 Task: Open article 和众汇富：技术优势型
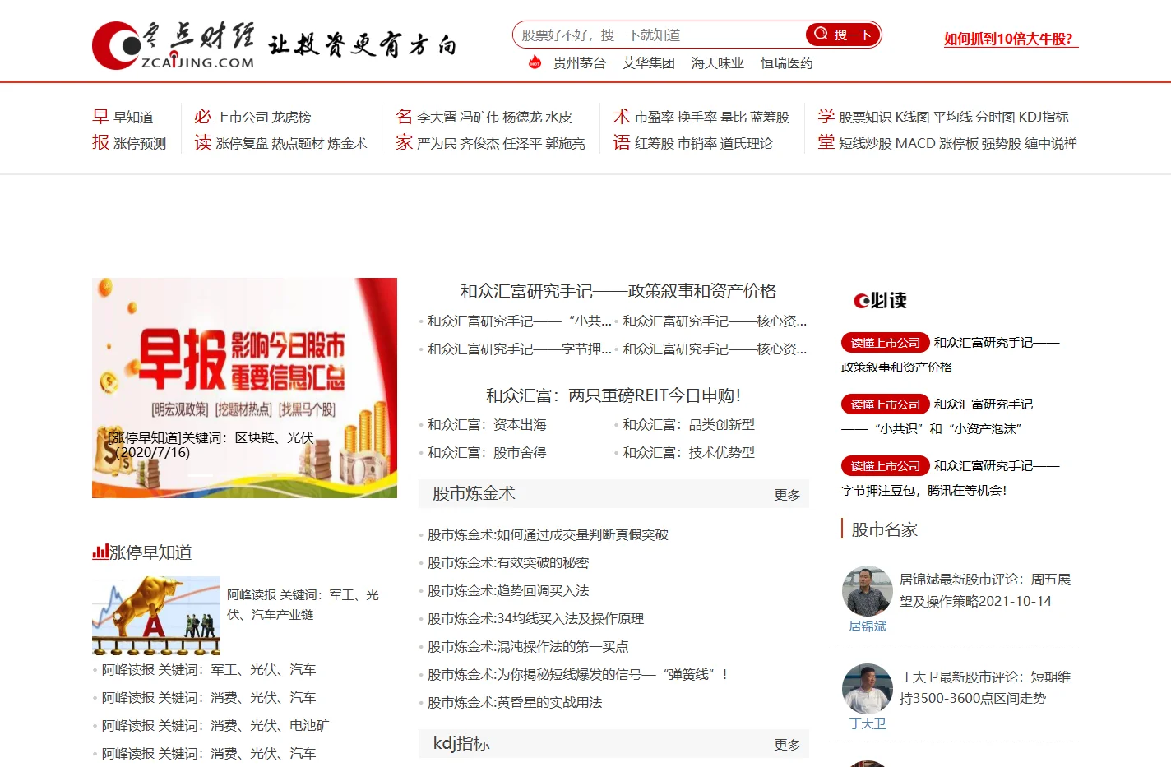688,453
